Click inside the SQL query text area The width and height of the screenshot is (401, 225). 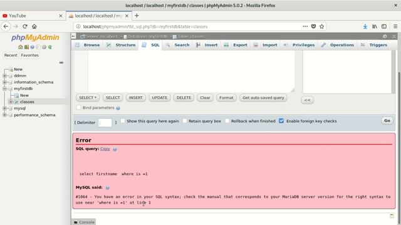pyautogui.click(x=191, y=71)
